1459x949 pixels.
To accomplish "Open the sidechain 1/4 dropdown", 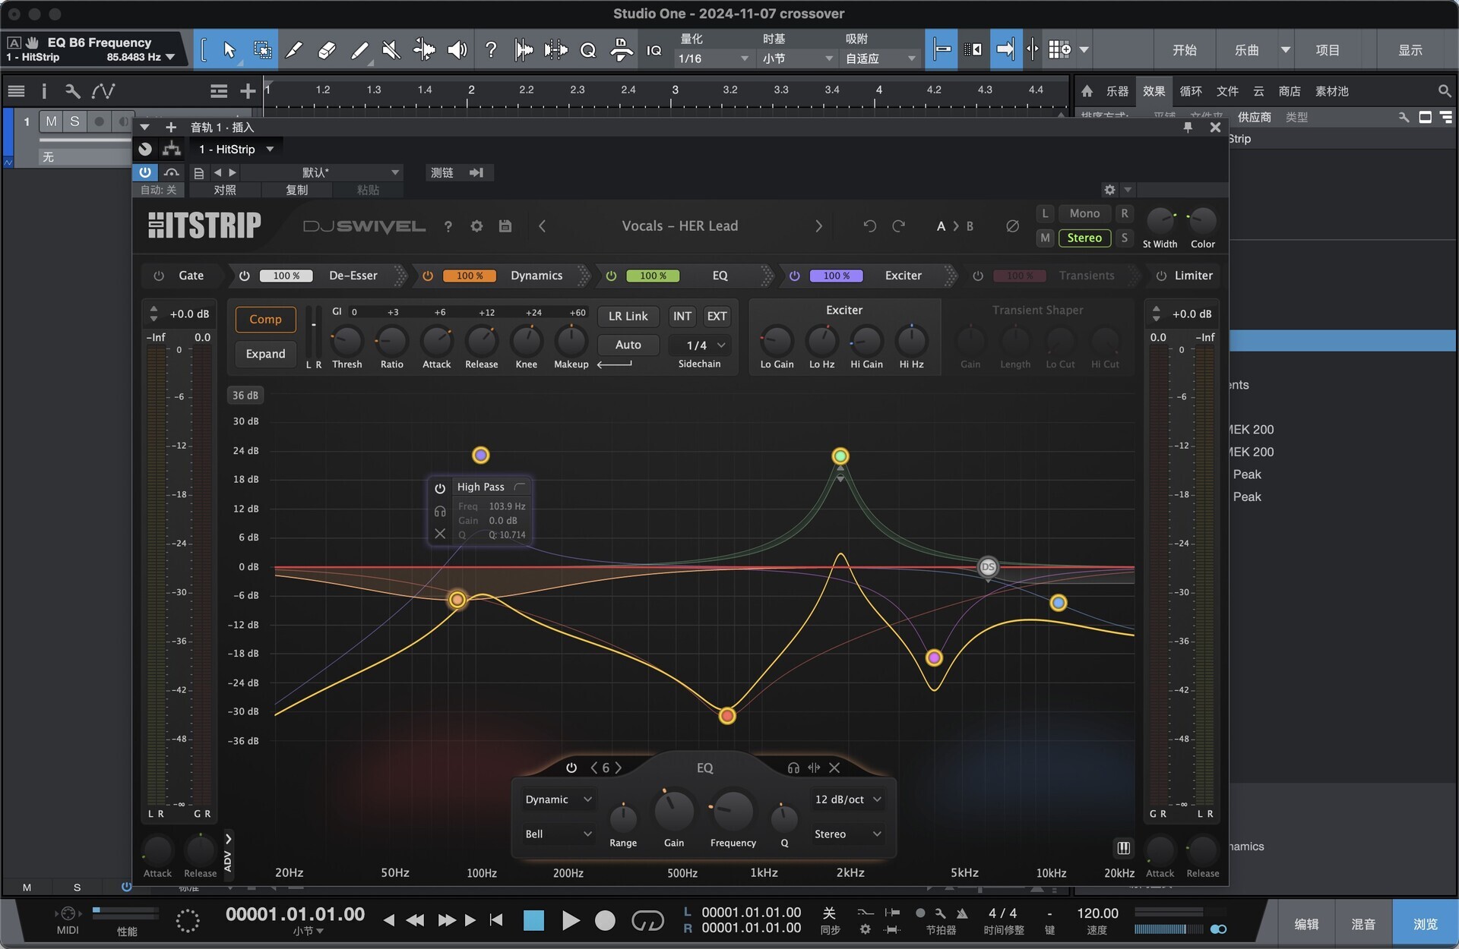I will pos(700,345).
